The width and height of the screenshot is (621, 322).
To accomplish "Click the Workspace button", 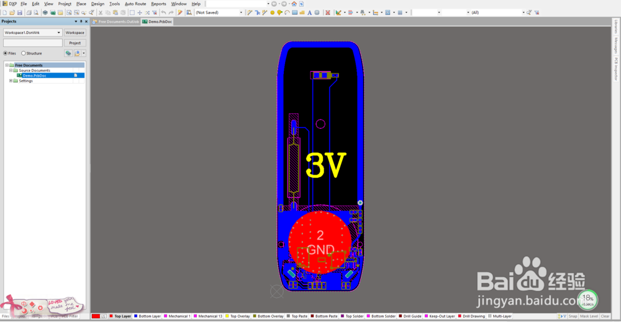I will 75,33.
